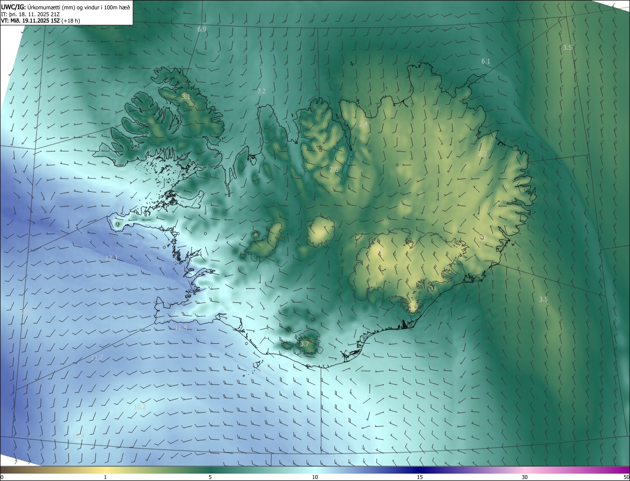Click the "10.2" value label
This screenshot has height=481, width=630.
tap(140, 407)
